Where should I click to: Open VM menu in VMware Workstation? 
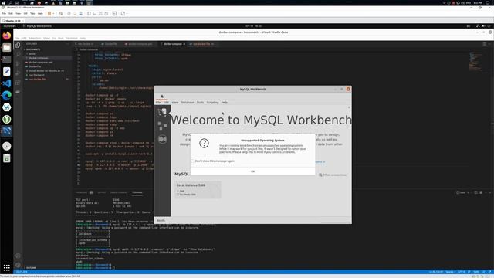[25, 14]
